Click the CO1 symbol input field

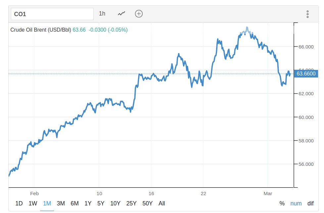(52, 14)
